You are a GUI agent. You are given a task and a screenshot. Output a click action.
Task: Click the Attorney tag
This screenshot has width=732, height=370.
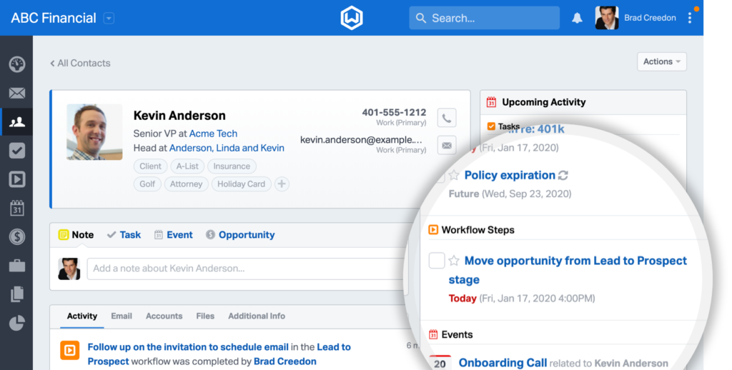(x=186, y=184)
